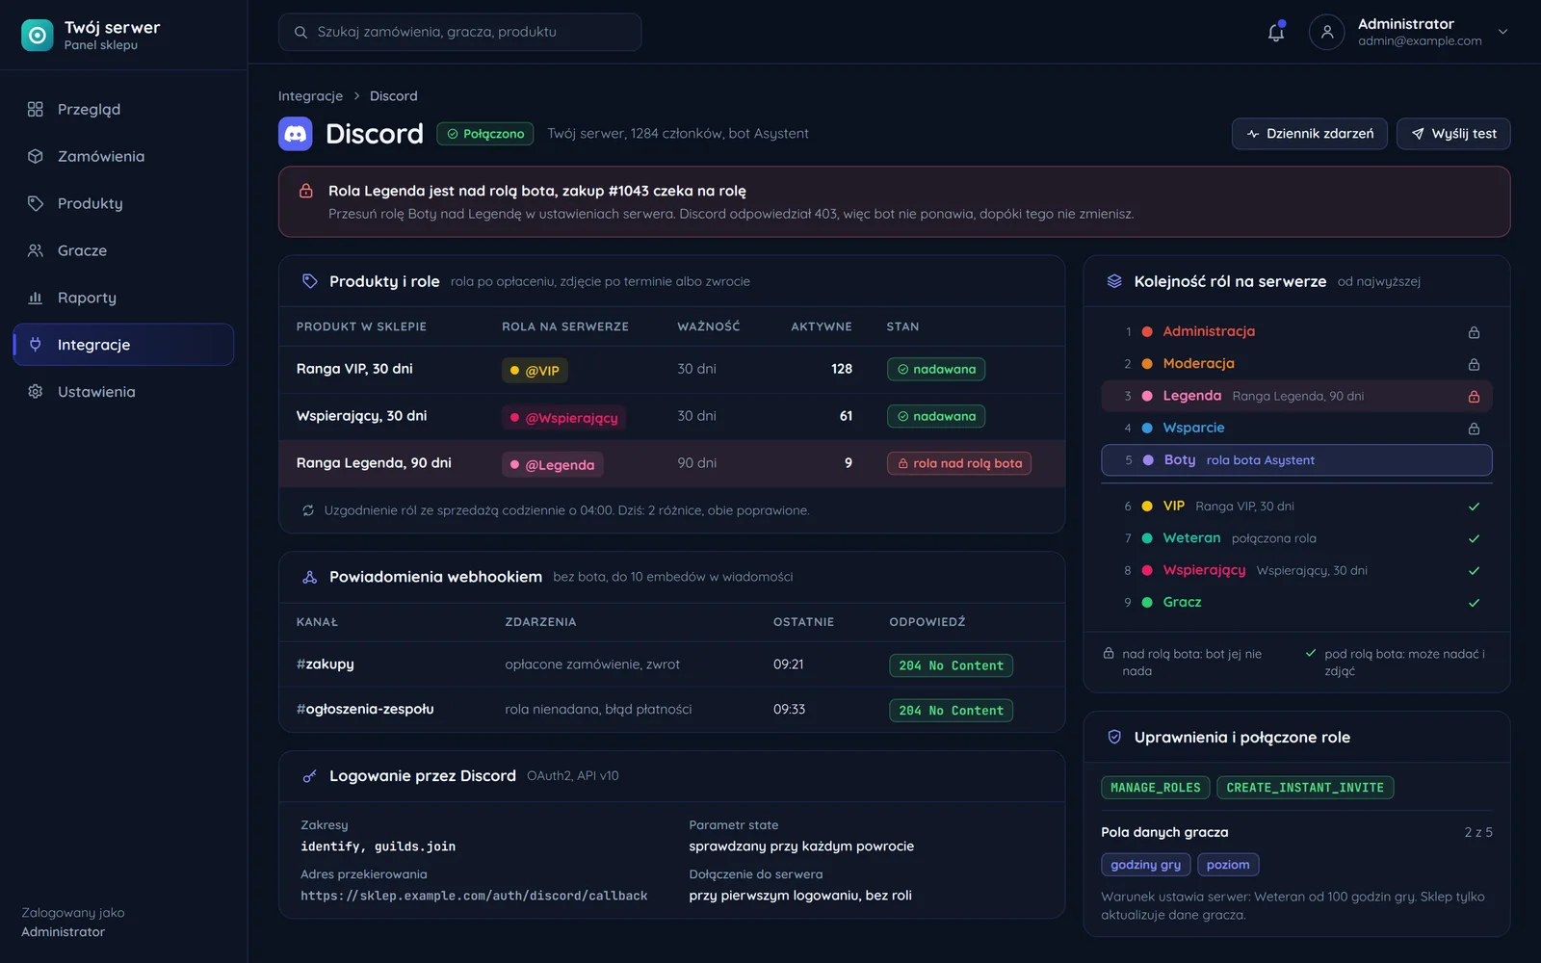
Task: Select the Weteran role row
Action: pos(1296,538)
